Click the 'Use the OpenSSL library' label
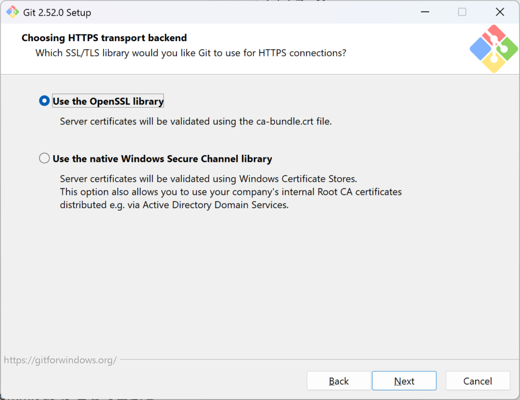 pos(108,102)
